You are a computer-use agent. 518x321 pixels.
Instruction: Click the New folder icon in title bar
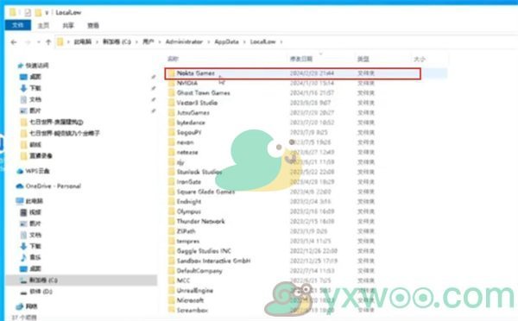[x=38, y=13]
